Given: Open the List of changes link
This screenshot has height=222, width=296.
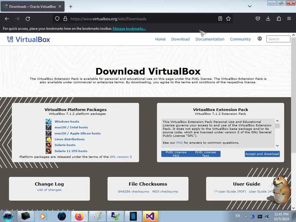Looking at the screenshot, I should (49, 190).
